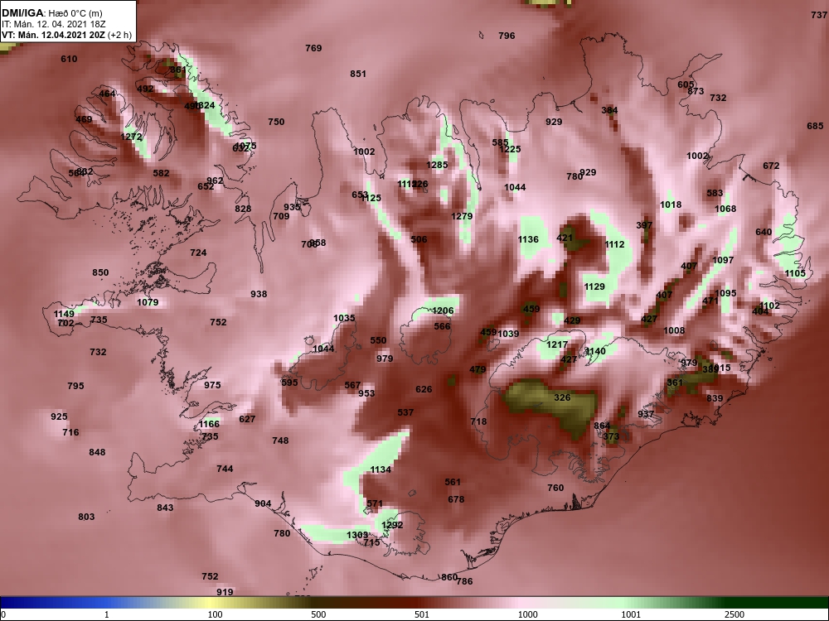The height and width of the screenshot is (621, 829).
Task: Select the map value 1008
Action: point(674,331)
